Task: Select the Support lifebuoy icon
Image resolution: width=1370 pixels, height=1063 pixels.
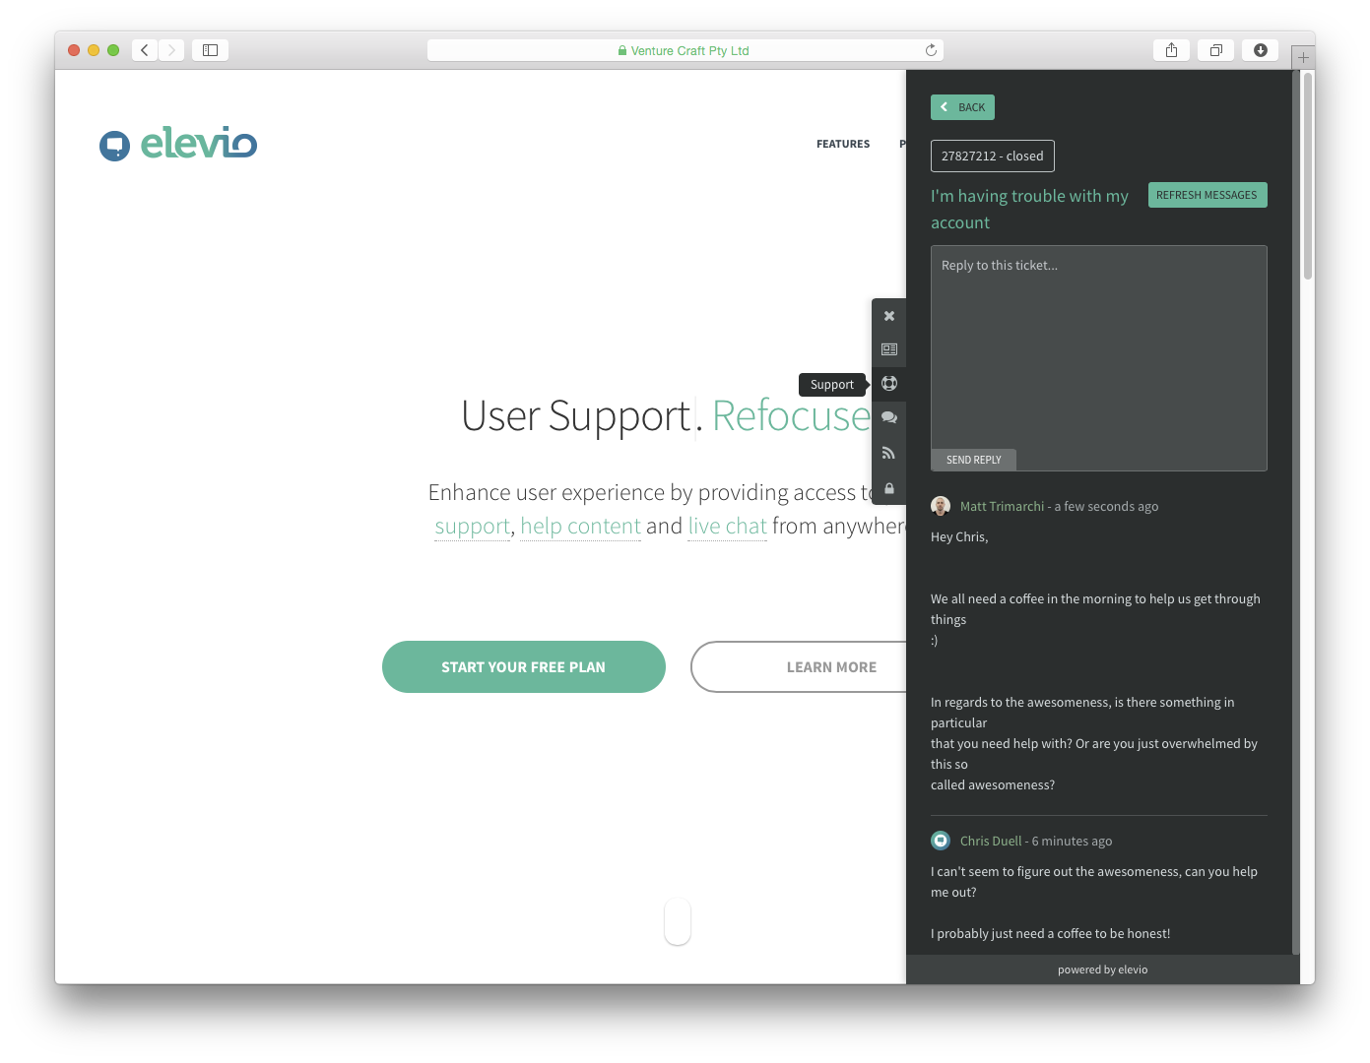Action: click(889, 384)
